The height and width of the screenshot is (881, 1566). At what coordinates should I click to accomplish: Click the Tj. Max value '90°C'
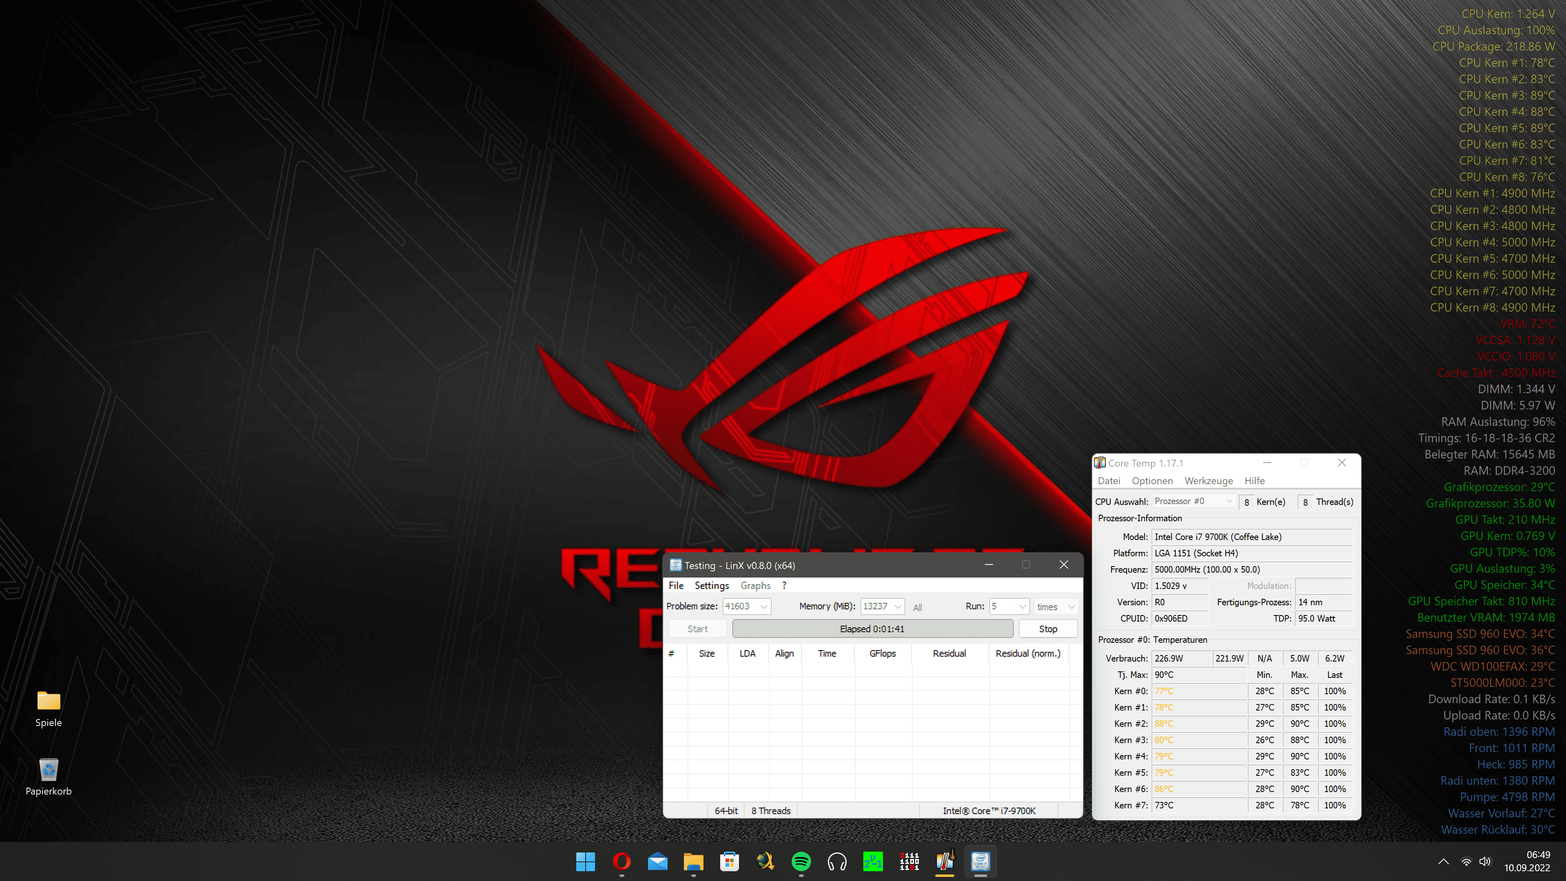(1199, 675)
